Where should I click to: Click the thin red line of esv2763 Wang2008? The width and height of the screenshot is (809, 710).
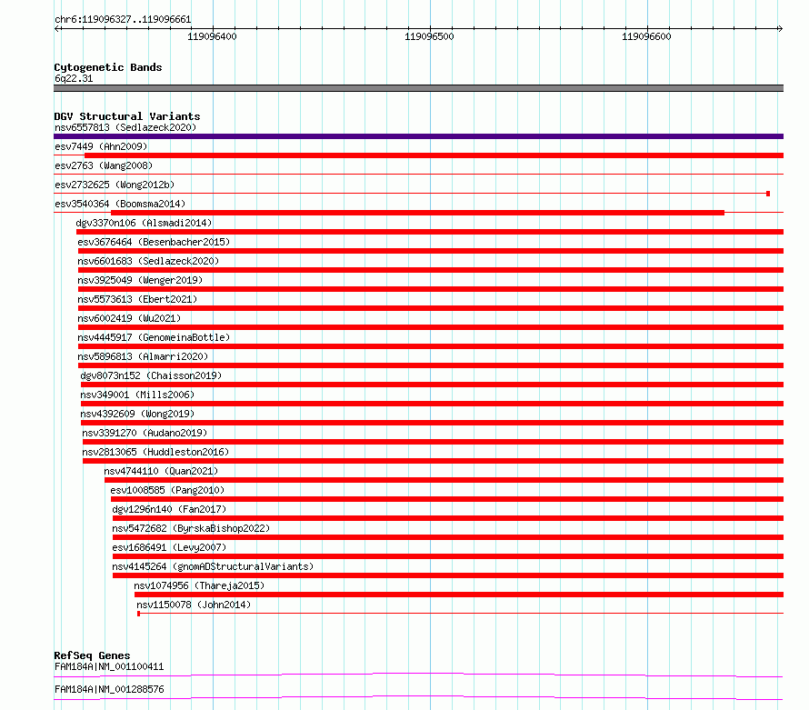tap(418, 175)
